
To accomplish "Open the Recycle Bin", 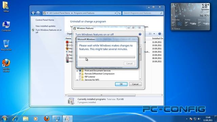I will [x=6, y=45].
